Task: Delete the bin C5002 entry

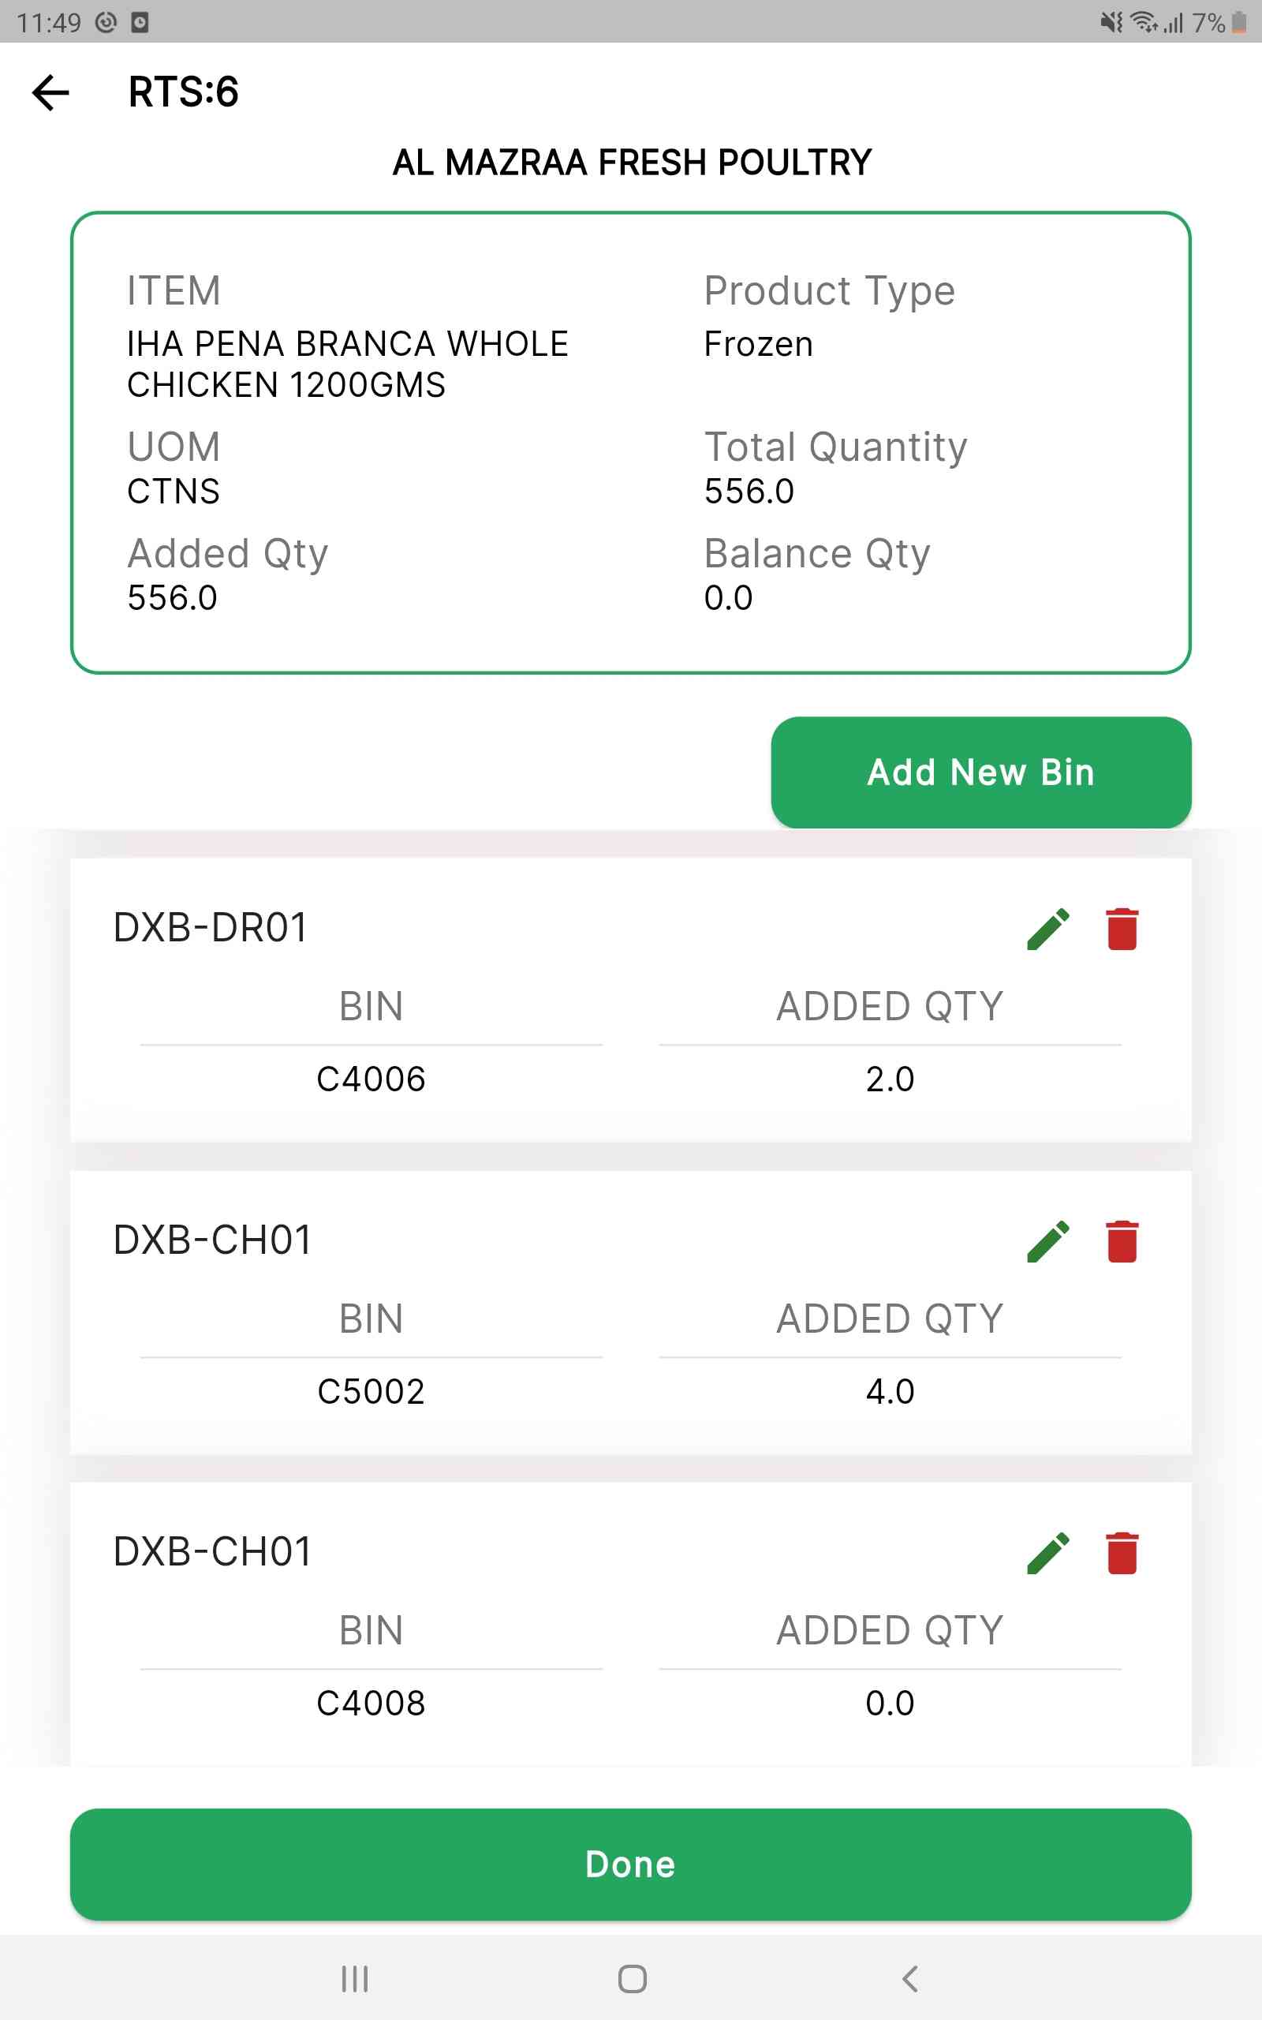Action: click(1122, 1241)
